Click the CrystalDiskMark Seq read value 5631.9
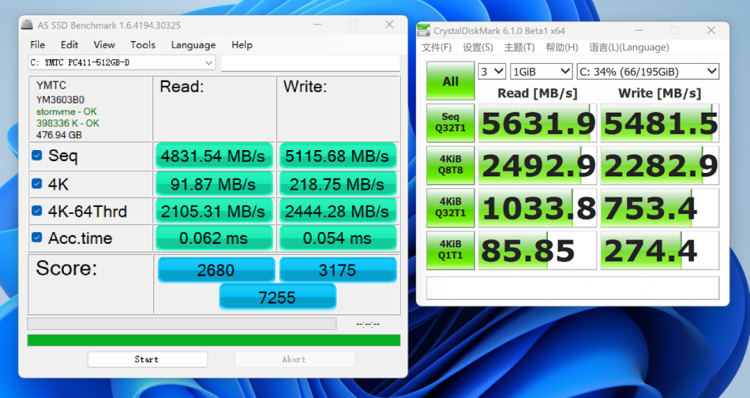The width and height of the screenshot is (750, 398). [x=537, y=123]
